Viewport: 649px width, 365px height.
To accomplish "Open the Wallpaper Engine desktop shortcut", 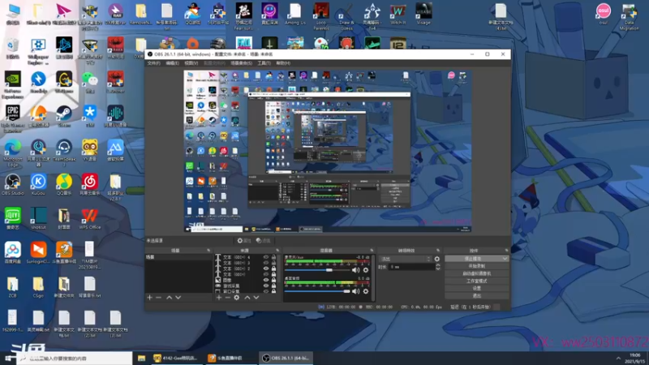I will click(38, 51).
